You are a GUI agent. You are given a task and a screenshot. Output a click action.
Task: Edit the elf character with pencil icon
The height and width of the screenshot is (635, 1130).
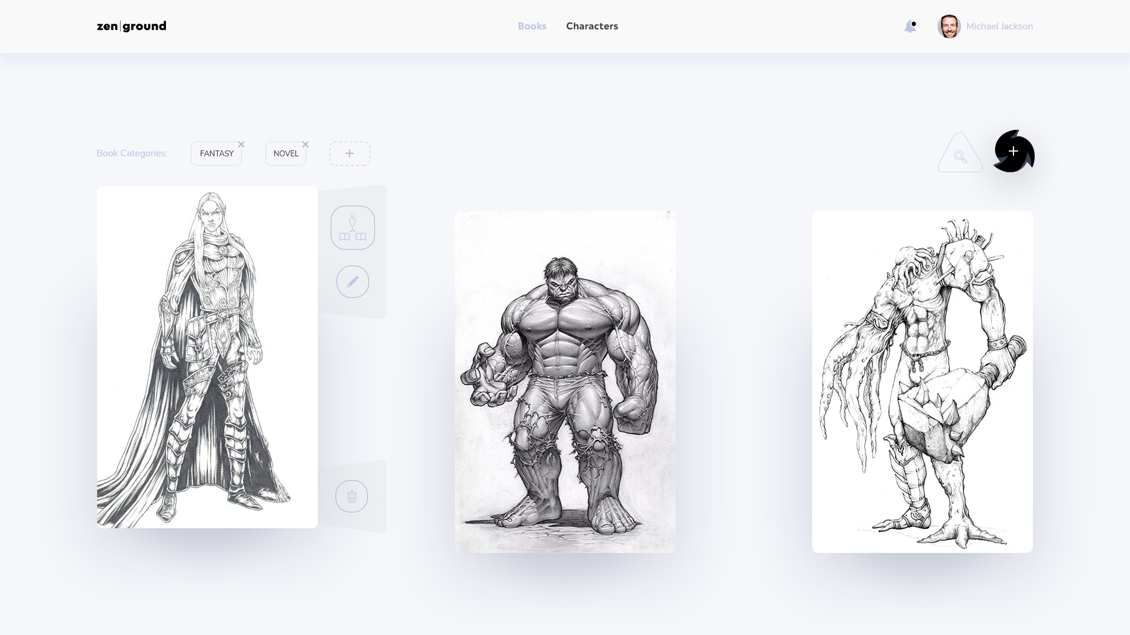(x=353, y=282)
